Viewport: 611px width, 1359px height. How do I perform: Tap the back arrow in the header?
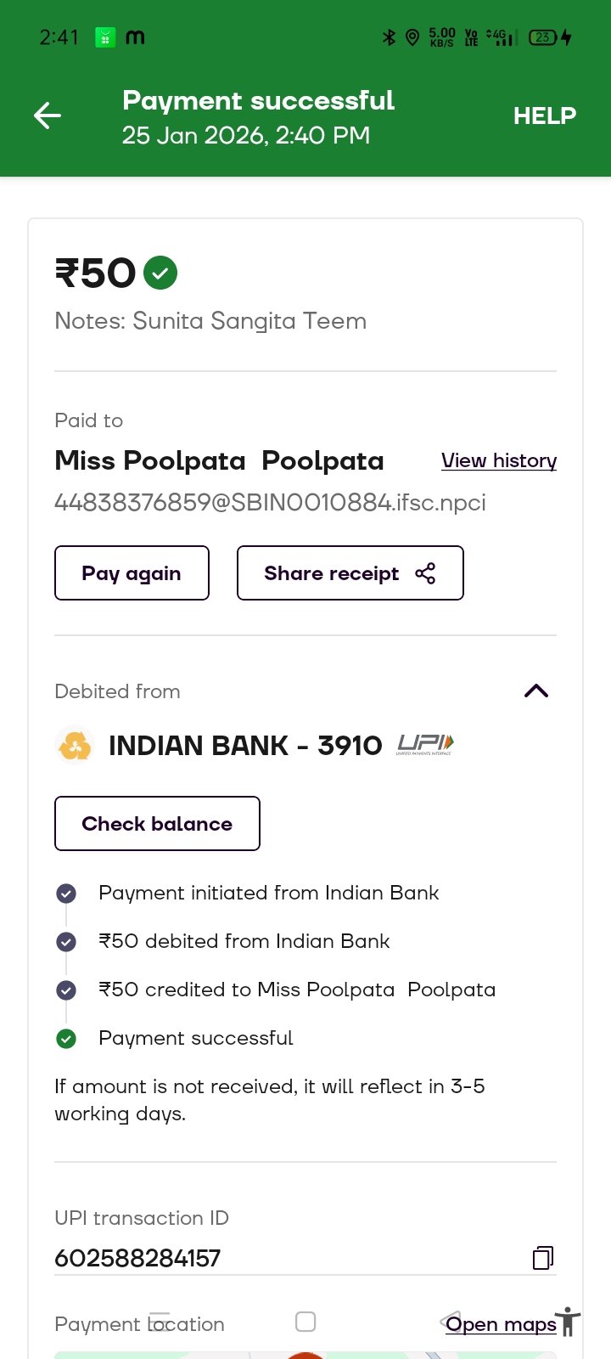(48, 116)
